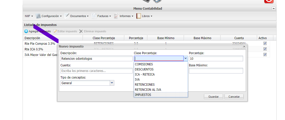Sort by Base Máximo column header
Viewport: 285px width, 120px height.
point(202,38)
